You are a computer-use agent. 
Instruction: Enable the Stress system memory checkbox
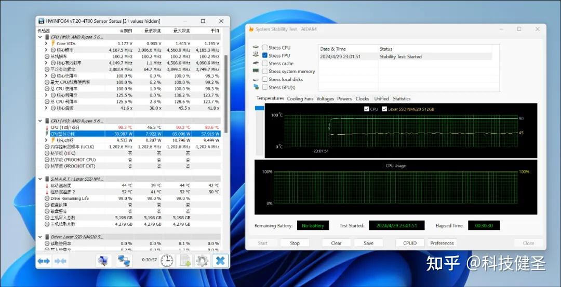click(x=265, y=71)
